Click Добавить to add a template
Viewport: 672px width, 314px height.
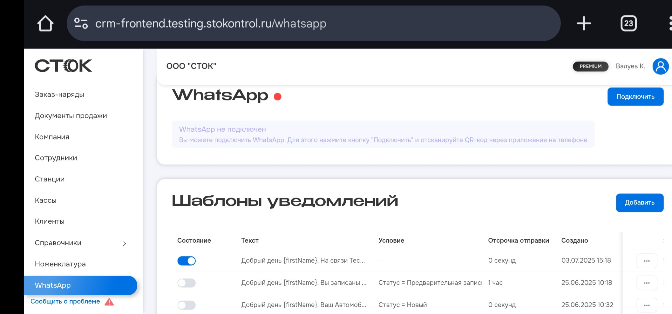coord(639,203)
